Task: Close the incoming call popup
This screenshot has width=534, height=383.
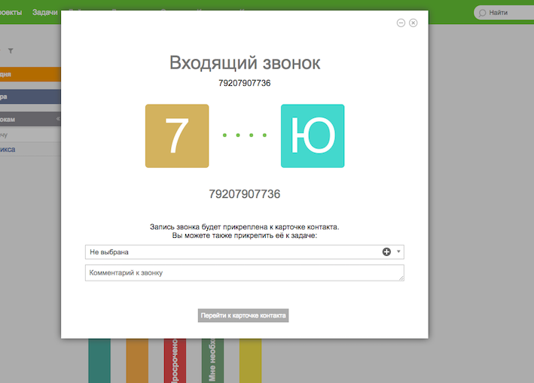Action: [x=413, y=23]
